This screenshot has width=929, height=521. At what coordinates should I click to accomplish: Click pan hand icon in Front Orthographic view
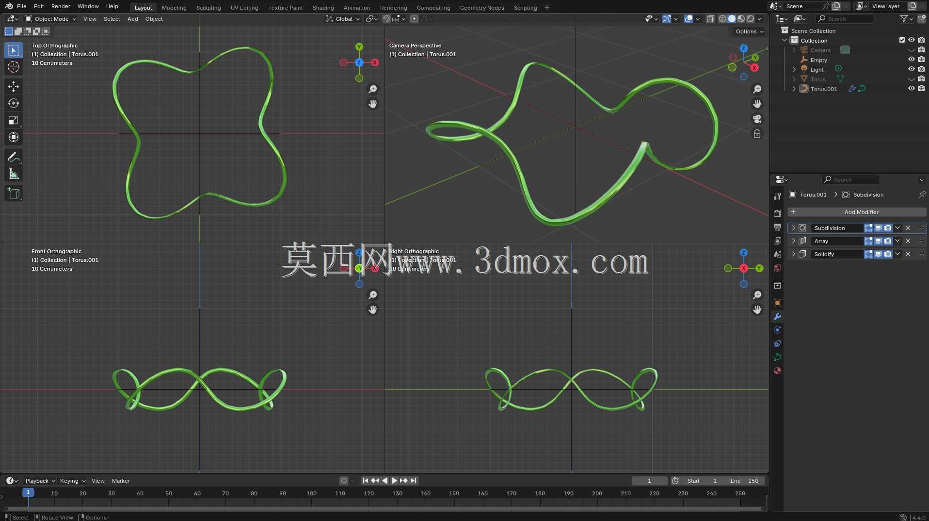click(372, 310)
